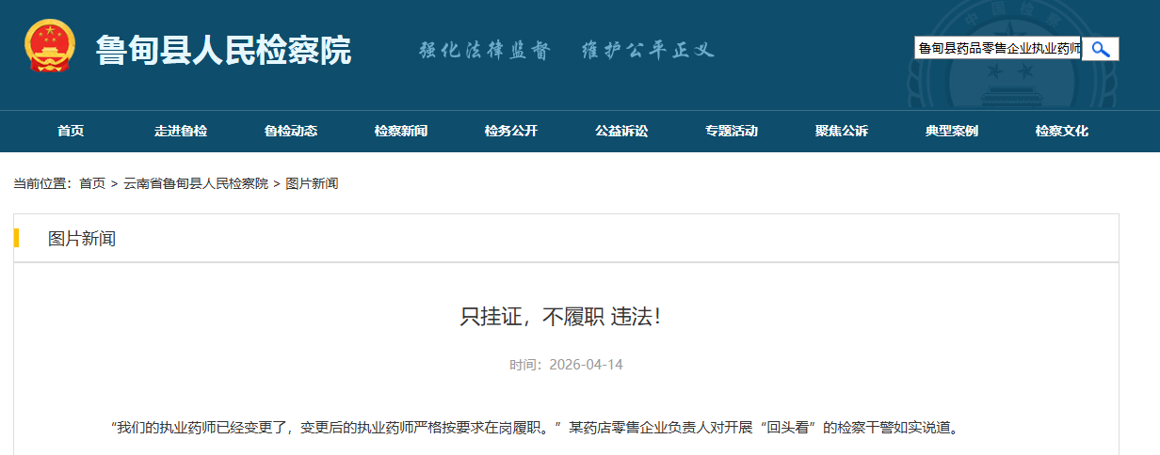
Task: Click the 鲁甸县人民检察院 site title
Action: click(223, 50)
